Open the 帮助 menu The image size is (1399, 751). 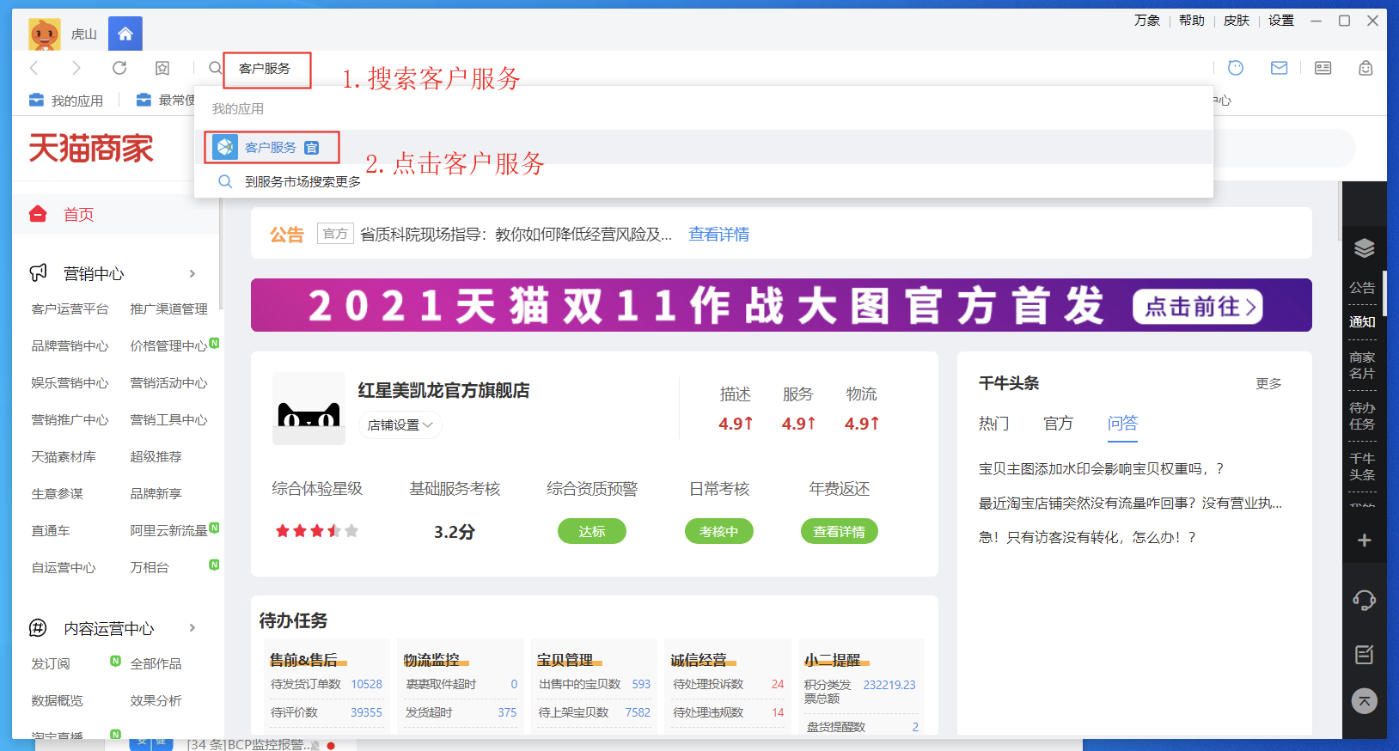(x=1192, y=21)
